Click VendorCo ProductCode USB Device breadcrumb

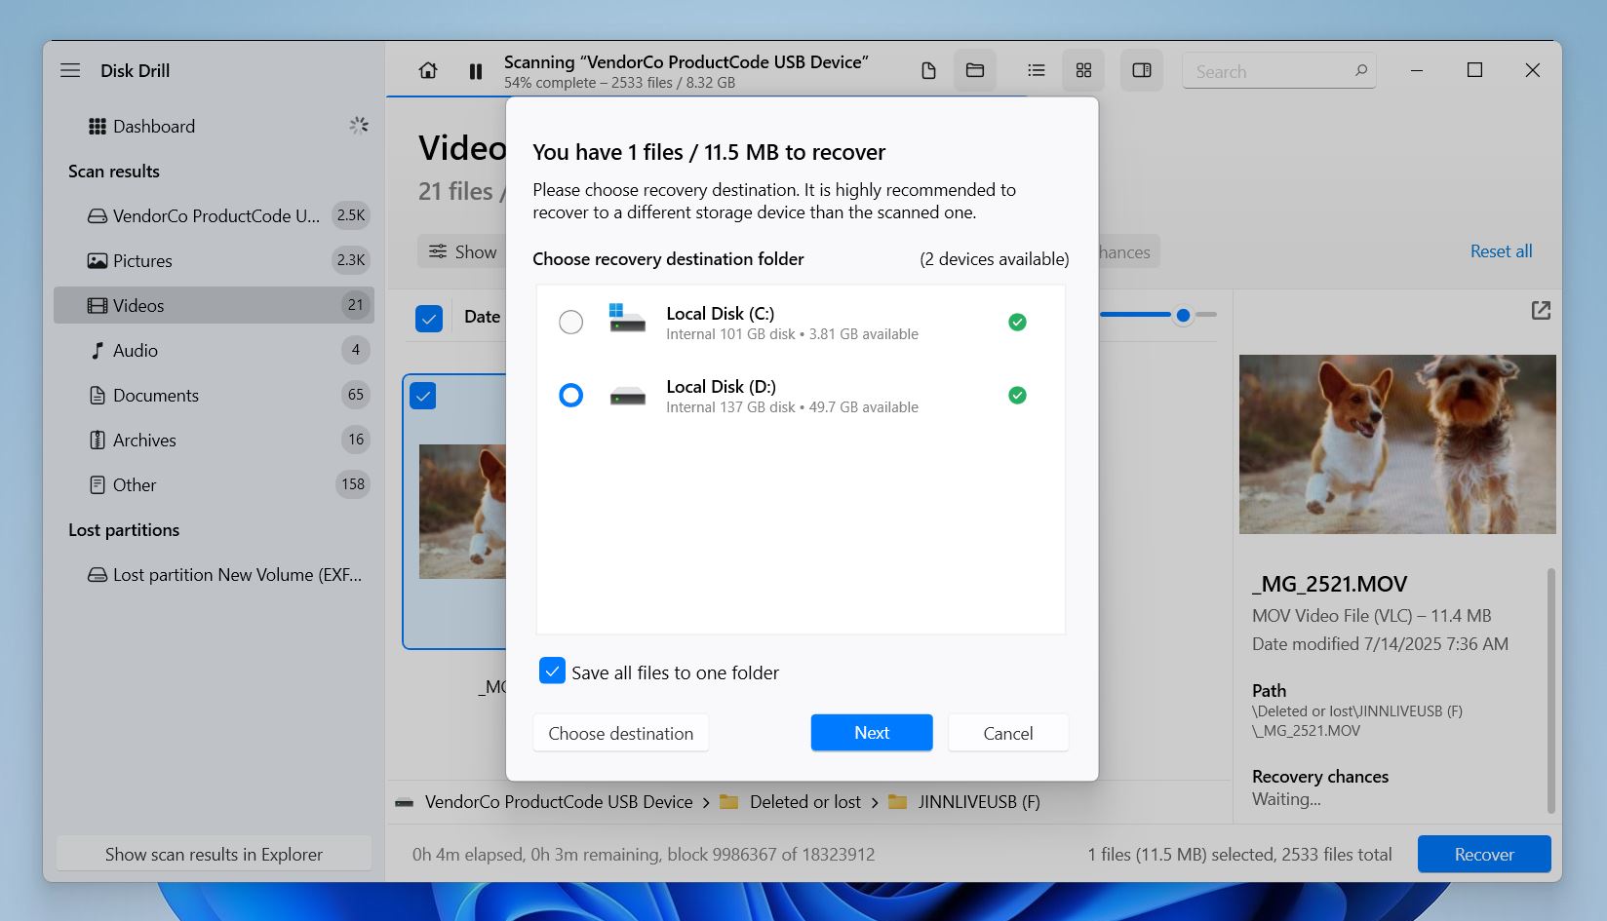(559, 802)
